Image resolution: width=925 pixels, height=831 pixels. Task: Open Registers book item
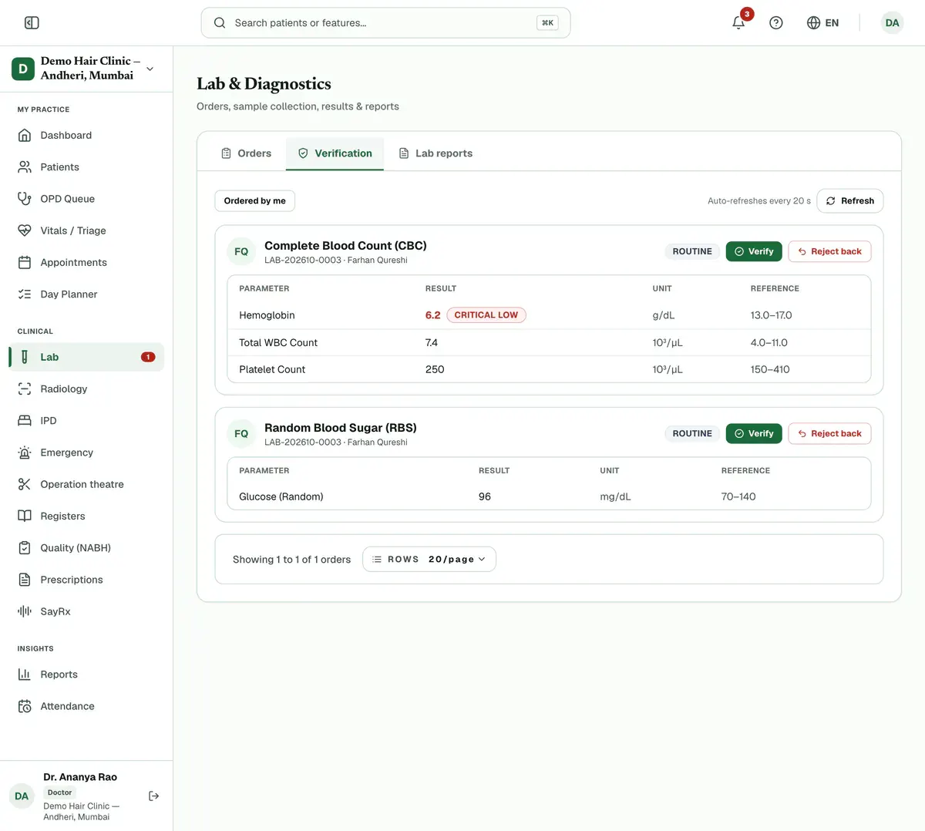[x=86, y=516]
